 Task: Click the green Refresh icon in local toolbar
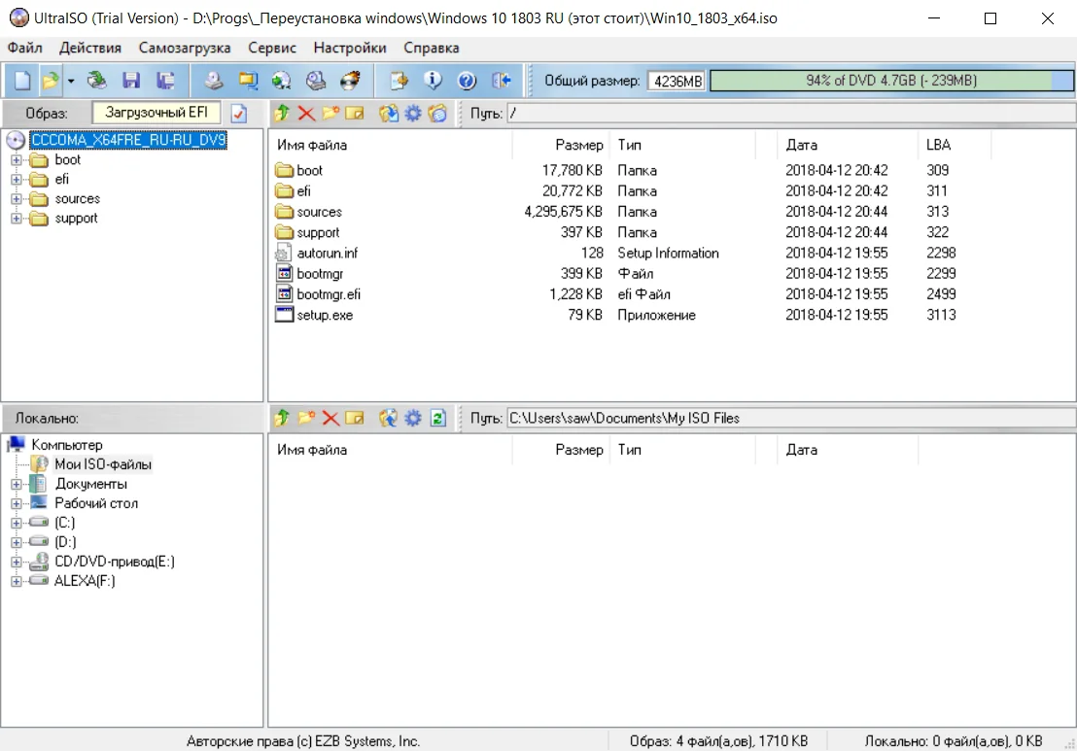point(438,418)
